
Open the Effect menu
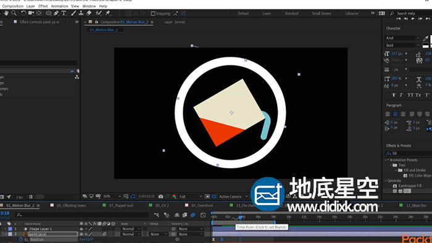(x=43, y=6)
